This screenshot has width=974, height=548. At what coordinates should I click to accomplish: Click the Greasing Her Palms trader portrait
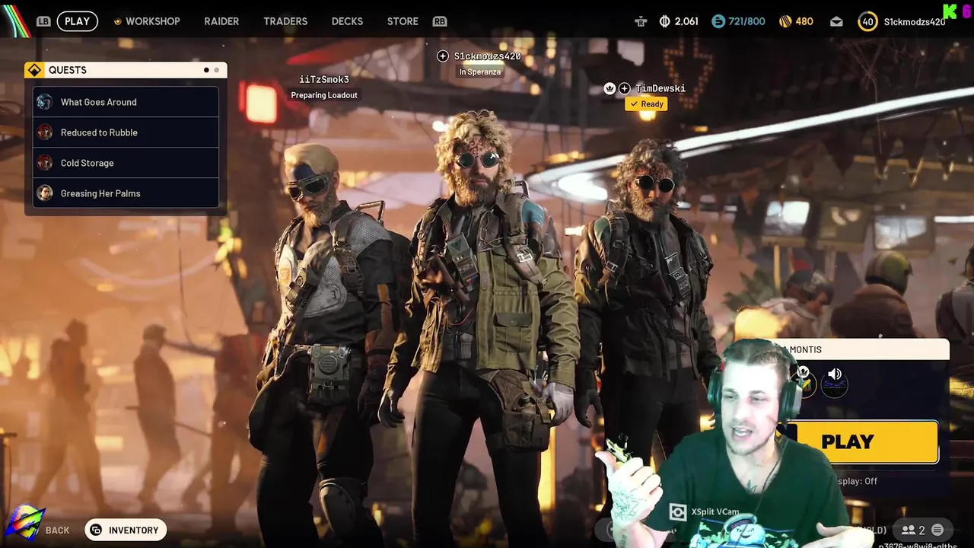(45, 193)
